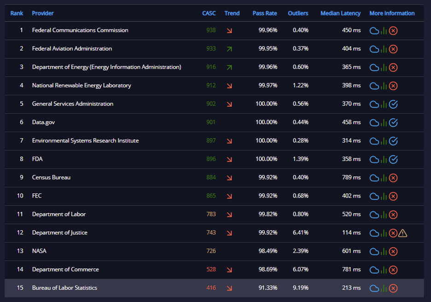
Task: View bar chart icon for Federal Communications Commission
Action: pyautogui.click(x=384, y=31)
